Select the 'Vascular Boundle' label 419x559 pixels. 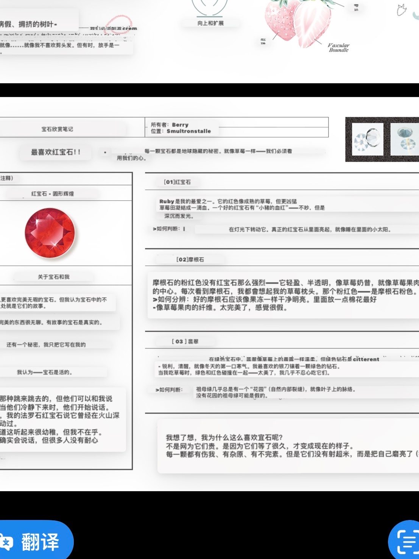(x=339, y=47)
